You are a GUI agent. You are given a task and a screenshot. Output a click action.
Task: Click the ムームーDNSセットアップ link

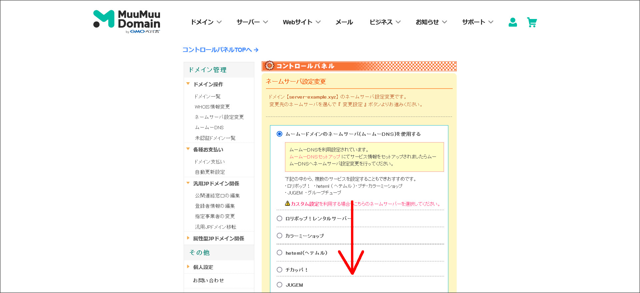(315, 156)
